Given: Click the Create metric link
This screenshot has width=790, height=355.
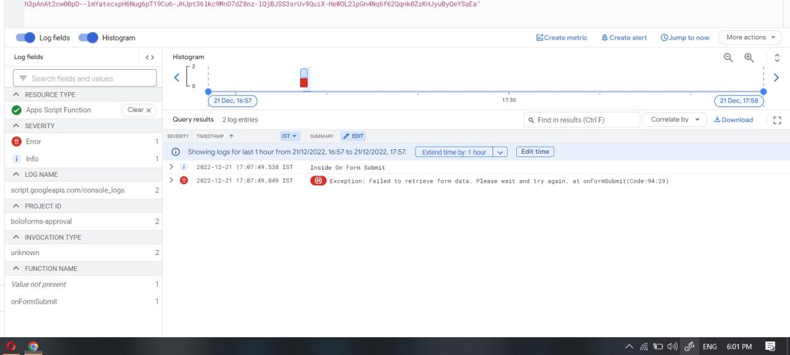Looking at the screenshot, I should (562, 37).
